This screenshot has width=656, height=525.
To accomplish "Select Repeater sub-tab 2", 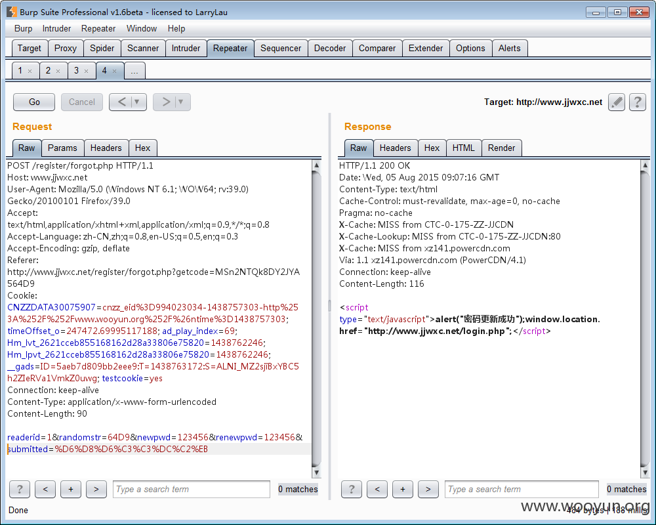I will pyautogui.click(x=48, y=70).
